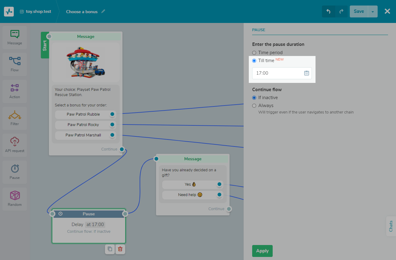
Task: Select the Time period radio option
Action: tap(254, 53)
